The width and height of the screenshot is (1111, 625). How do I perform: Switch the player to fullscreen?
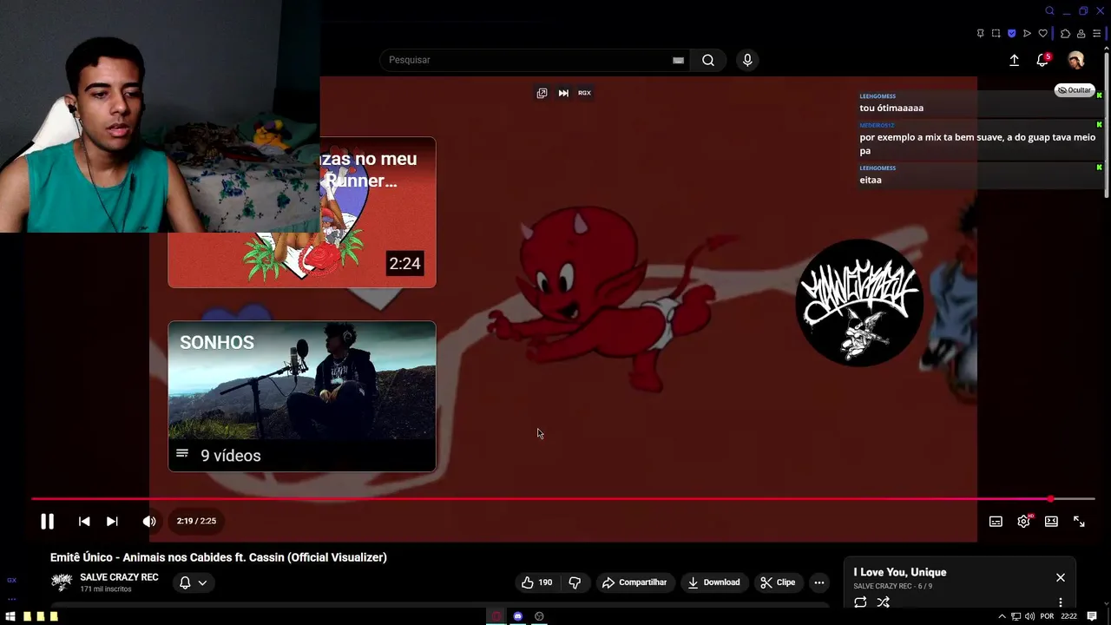pyautogui.click(x=1079, y=521)
